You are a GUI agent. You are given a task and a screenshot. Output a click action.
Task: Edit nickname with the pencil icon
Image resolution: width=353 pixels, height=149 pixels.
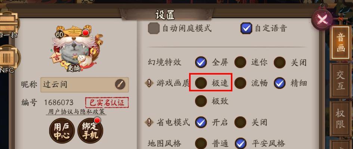120,85
